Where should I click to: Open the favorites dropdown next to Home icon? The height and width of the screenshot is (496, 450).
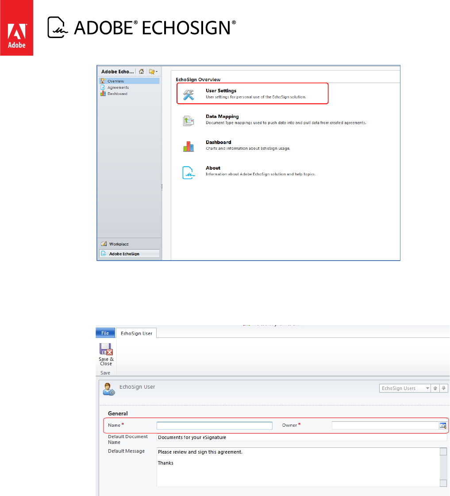coord(153,72)
